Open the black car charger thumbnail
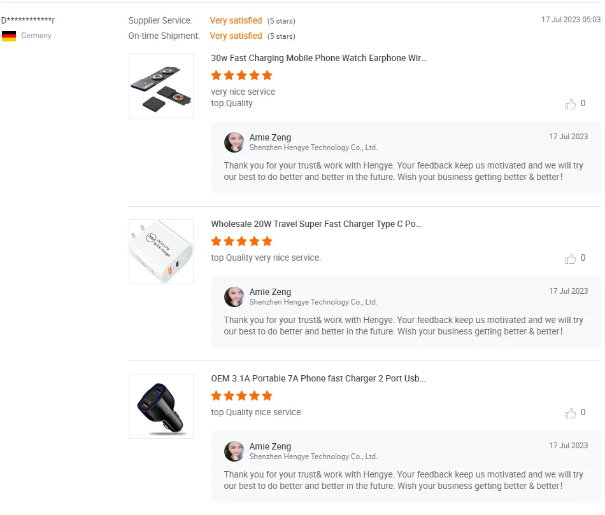This screenshot has width=605, height=515. (161, 406)
